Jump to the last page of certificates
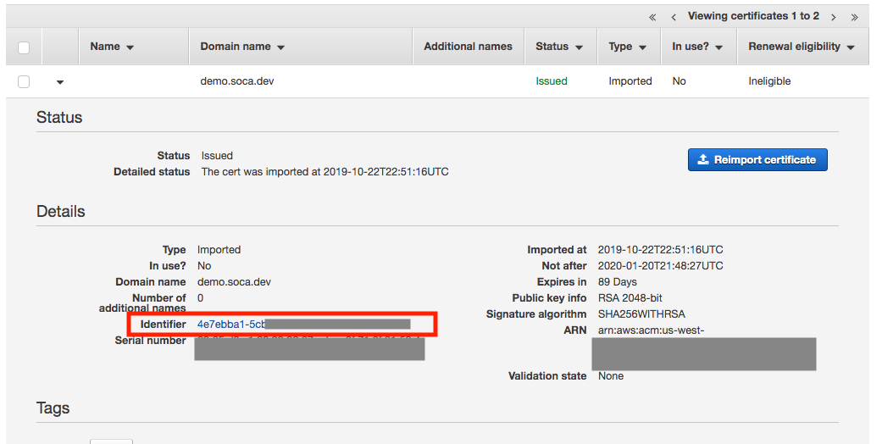 coord(854,17)
